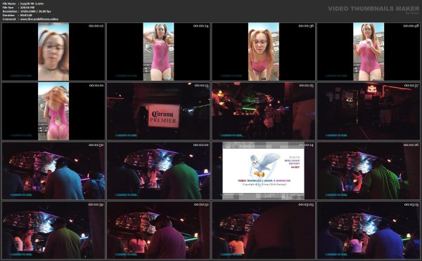
Task: Select the frame stamped 00:00:48
Action: click(369, 51)
